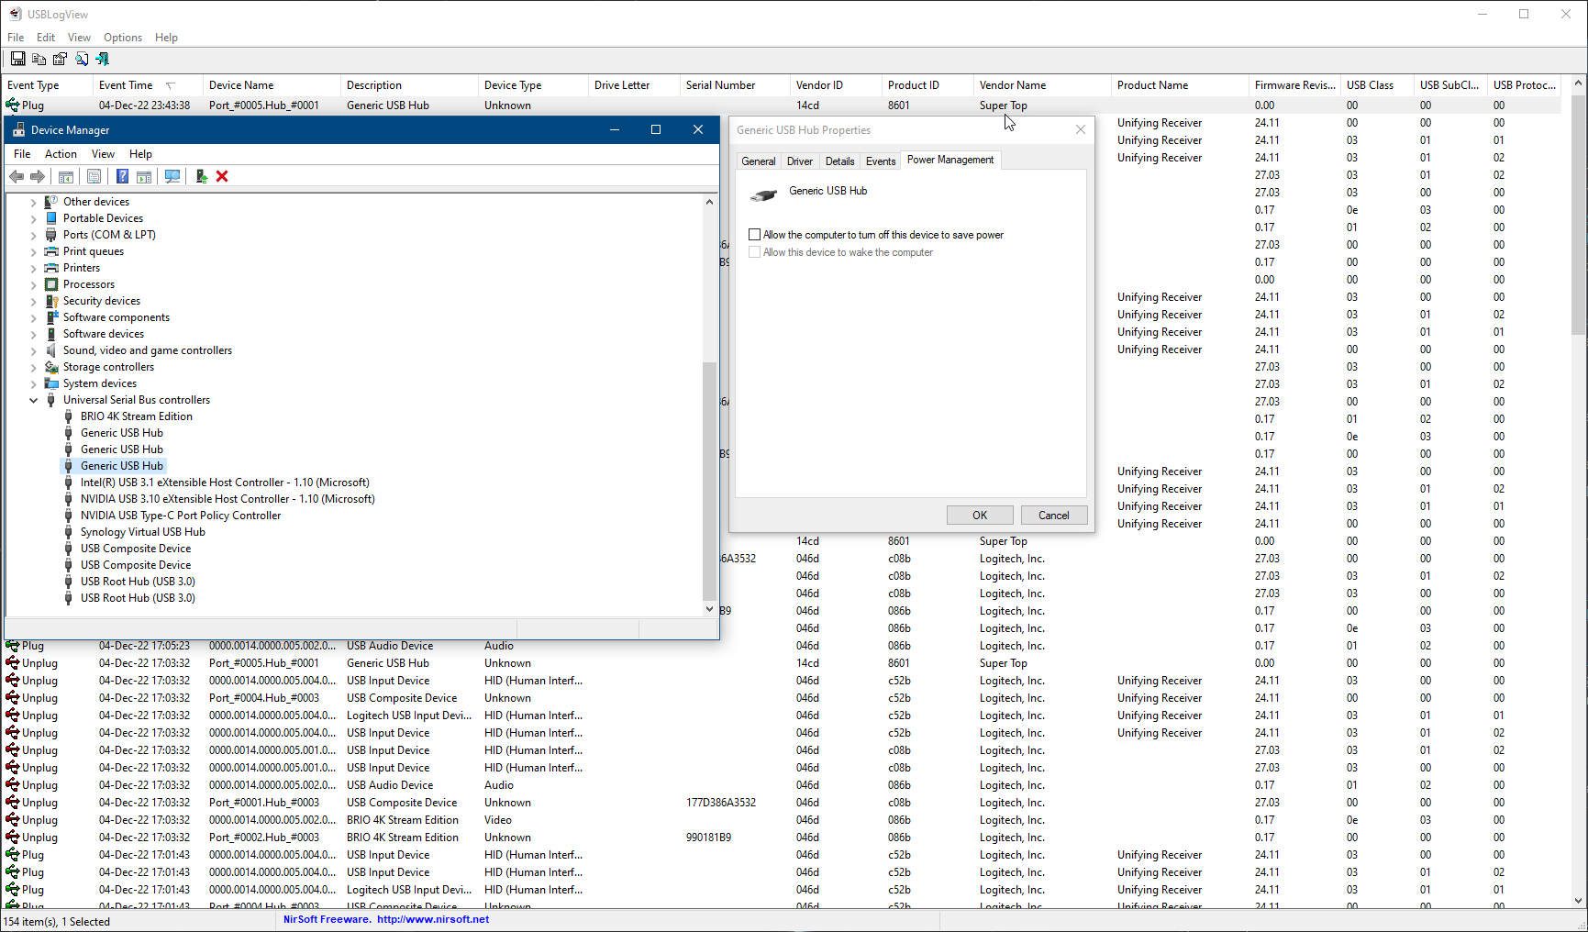Open item Properties via USBLogView toolbar icon
Viewport: 1588px width, 932px height.
[60, 59]
